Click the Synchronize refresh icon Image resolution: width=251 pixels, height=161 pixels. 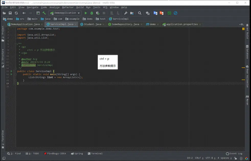tap(16, 13)
